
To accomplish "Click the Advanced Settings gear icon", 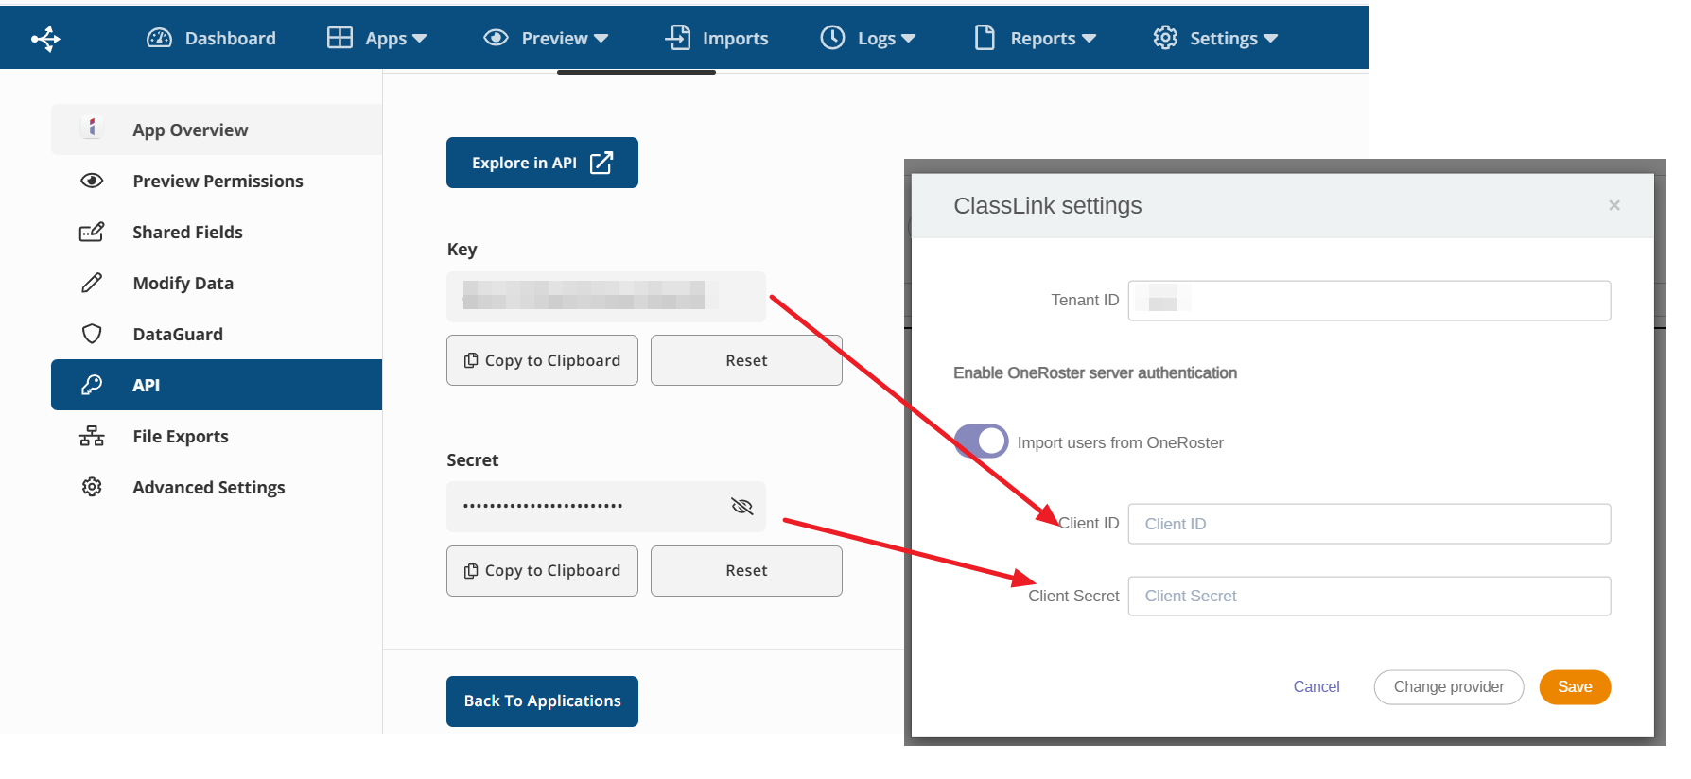I will click(92, 487).
